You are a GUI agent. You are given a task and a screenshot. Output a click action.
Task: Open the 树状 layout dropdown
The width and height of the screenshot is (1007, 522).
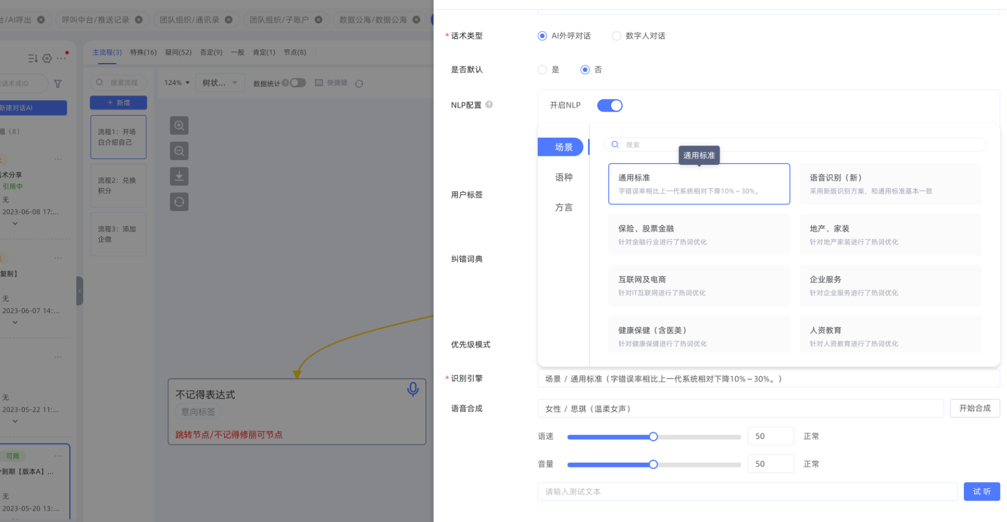click(219, 82)
